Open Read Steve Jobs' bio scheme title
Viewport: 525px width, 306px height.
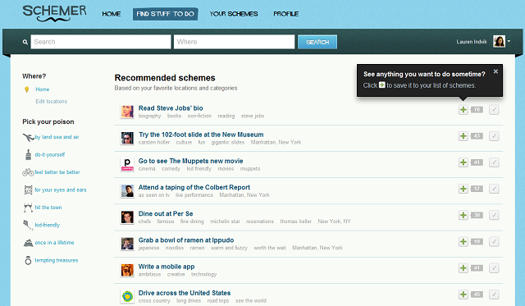pos(171,108)
